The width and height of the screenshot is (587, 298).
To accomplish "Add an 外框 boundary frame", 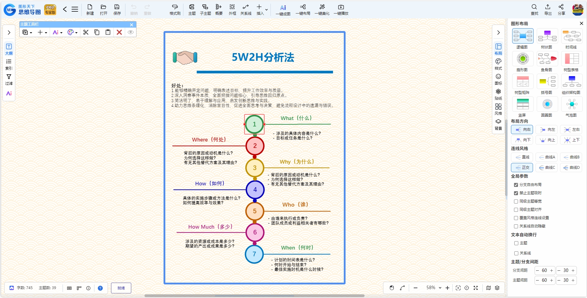I will coord(232,10).
